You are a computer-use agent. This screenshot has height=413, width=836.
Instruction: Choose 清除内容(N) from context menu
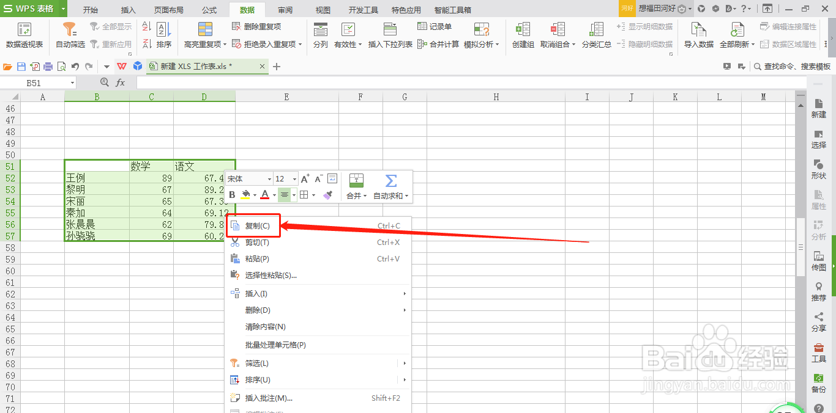318,327
